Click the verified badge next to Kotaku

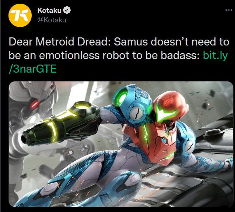(x=67, y=10)
